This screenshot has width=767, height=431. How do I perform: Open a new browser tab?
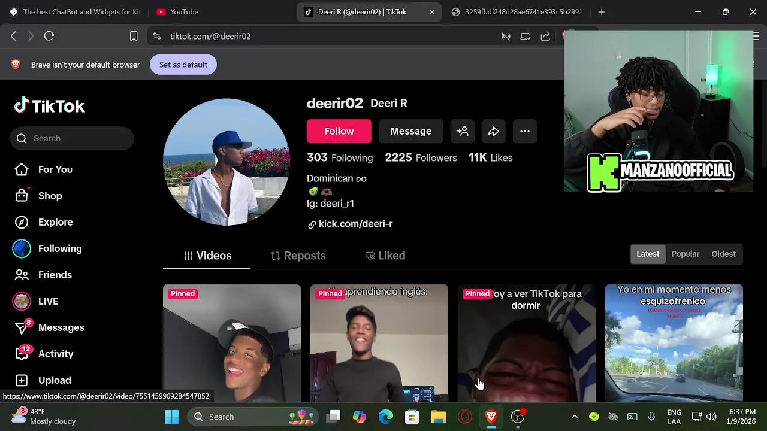coord(602,12)
